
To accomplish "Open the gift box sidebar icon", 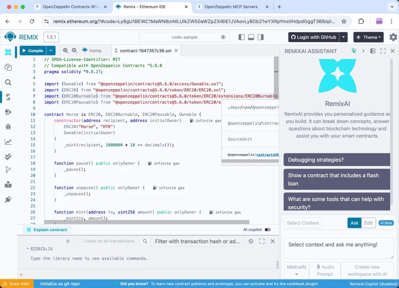I will point(8,185).
